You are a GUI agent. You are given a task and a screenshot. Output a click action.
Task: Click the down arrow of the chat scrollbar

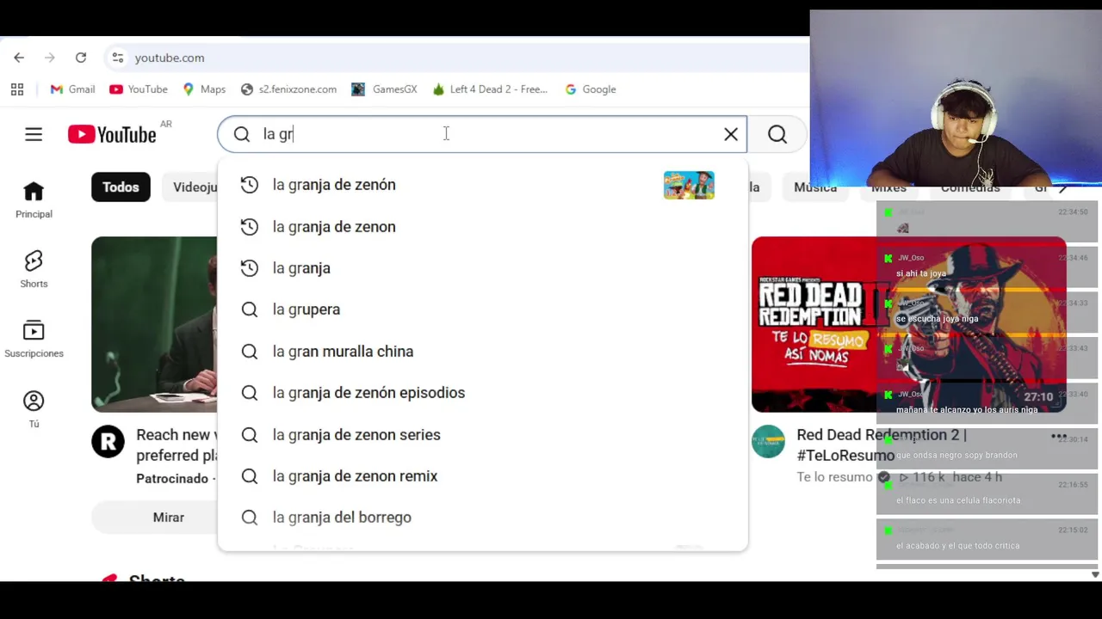1095,574
